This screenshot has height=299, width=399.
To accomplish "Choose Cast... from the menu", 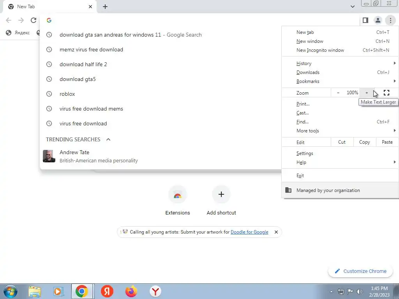I will click(x=340, y=113).
